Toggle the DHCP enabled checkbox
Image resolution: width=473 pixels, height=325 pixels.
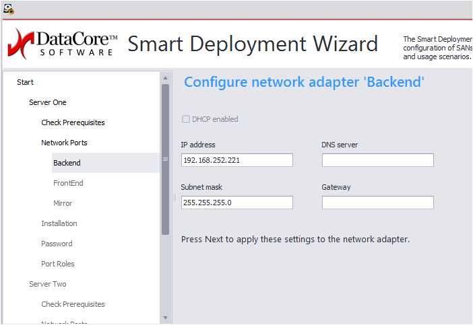point(186,119)
